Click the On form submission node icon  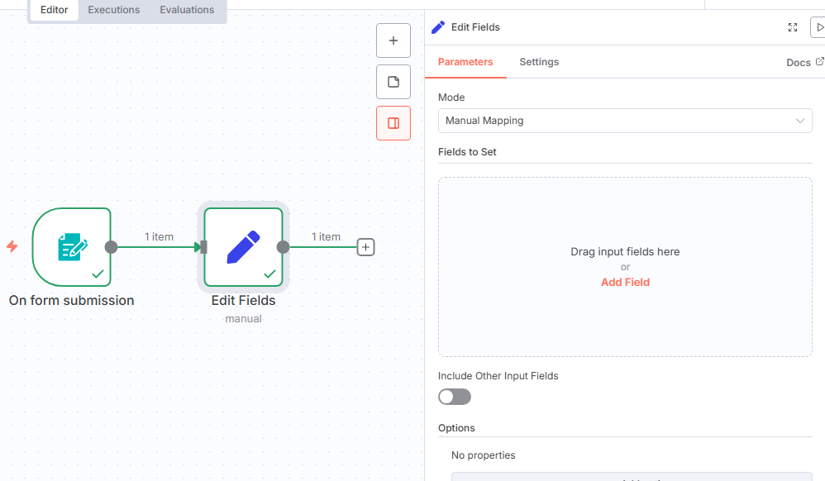(72, 246)
